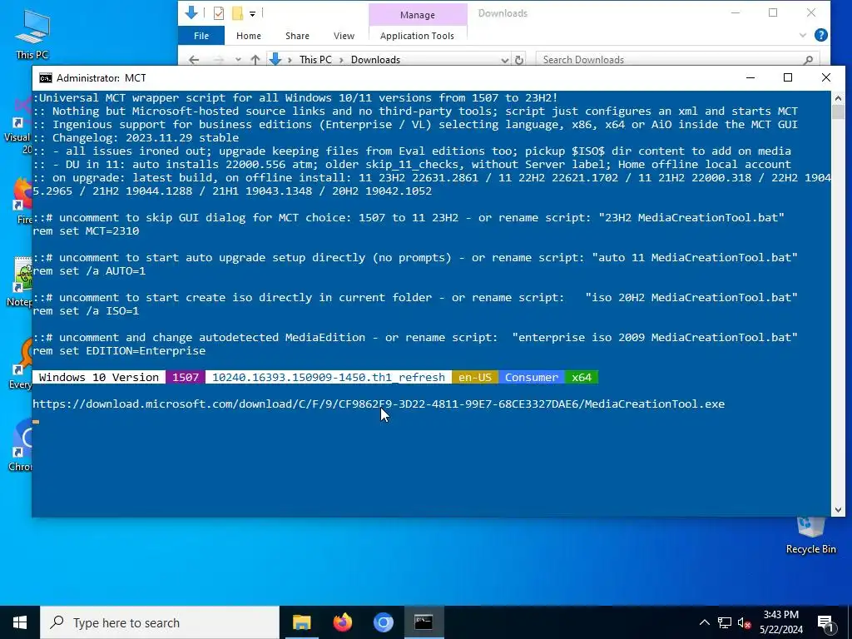Click This PC in the address bar
Screen dimensions: 852x639
(x=315, y=60)
